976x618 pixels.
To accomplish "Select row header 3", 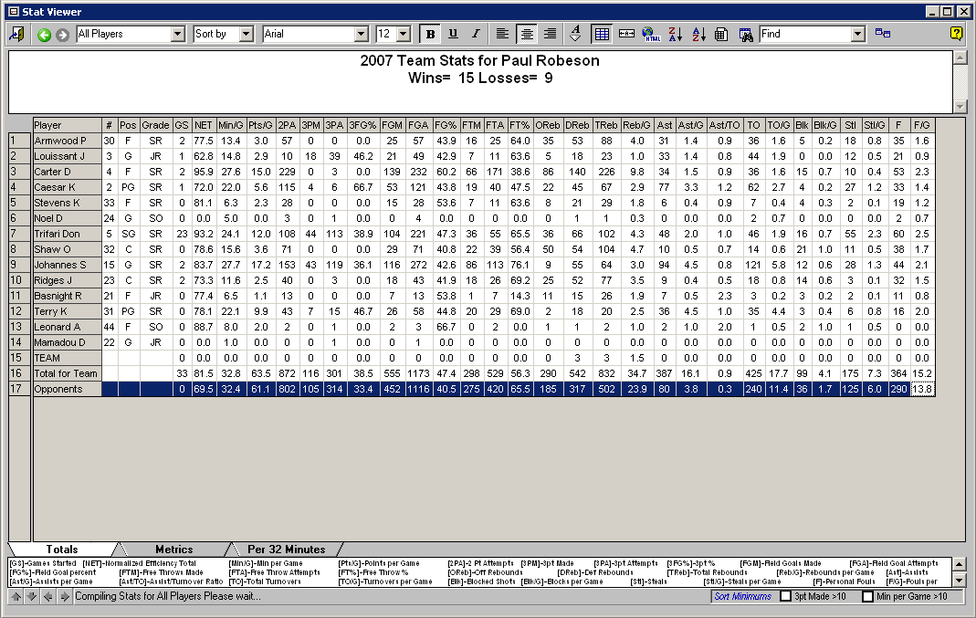I will coord(20,172).
